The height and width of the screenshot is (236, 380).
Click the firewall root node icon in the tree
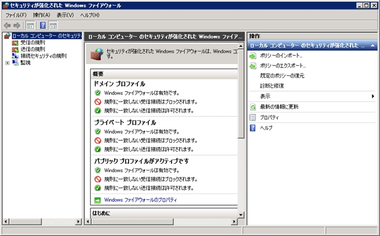coord(7,36)
